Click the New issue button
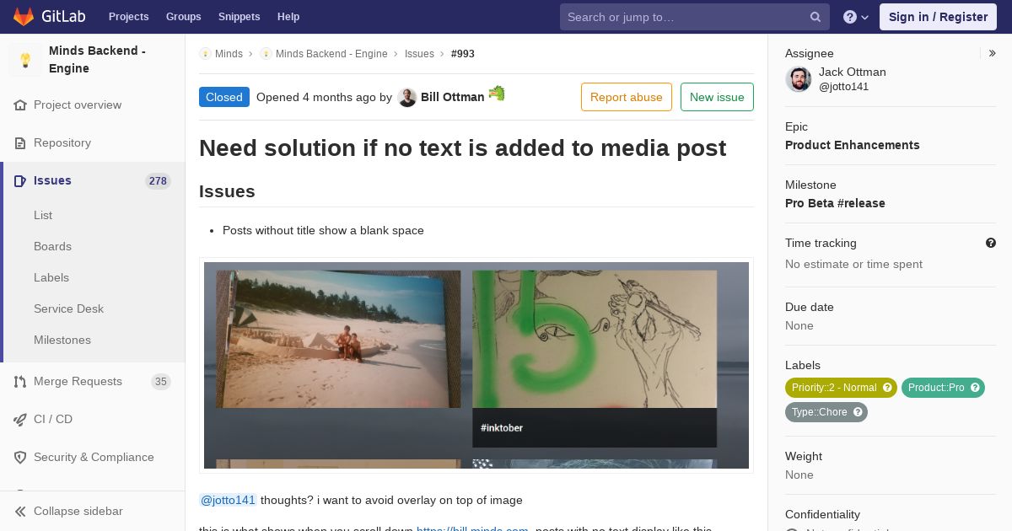The width and height of the screenshot is (1012, 531). tap(717, 97)
